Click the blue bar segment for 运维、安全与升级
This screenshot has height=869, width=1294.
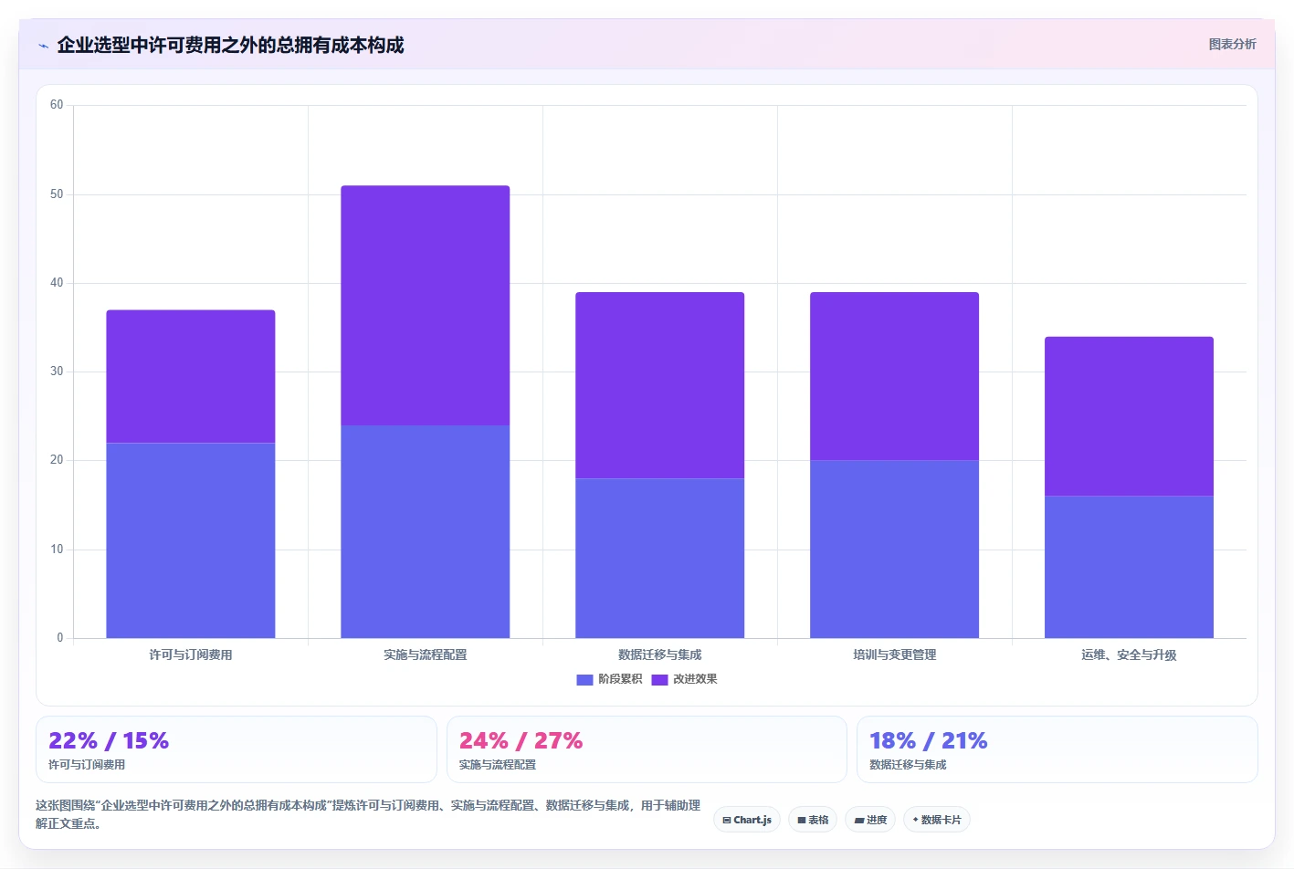tap(1130, 567)
